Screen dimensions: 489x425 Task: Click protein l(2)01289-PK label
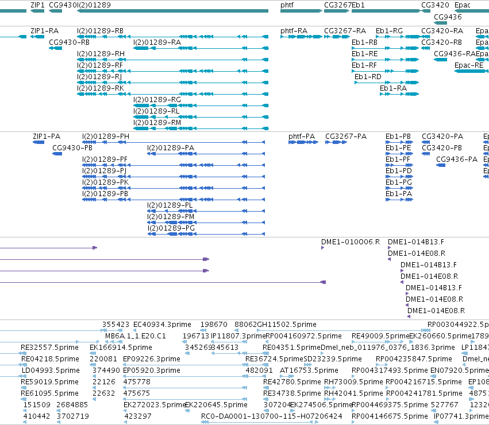coord(105,182)
